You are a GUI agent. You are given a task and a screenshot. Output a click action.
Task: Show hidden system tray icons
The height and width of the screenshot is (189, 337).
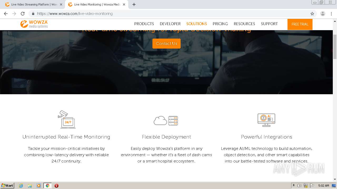coord(294,185)
